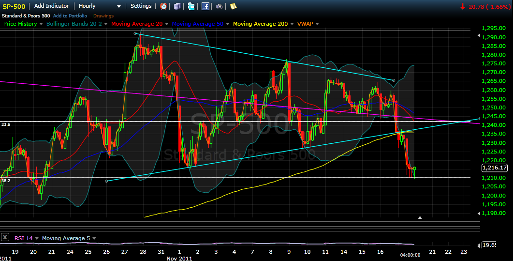Click the Nov 2011 date axis label
This screenshot has width=513, height=261.
[x=179, y=259]
